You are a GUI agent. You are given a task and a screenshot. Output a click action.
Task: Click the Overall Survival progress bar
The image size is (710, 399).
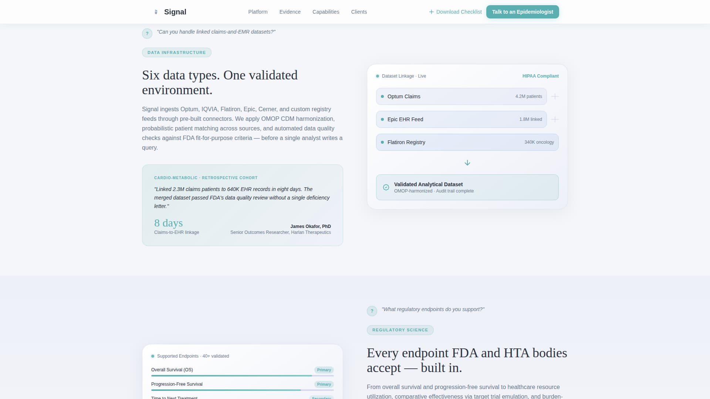[x=243, y=376]
